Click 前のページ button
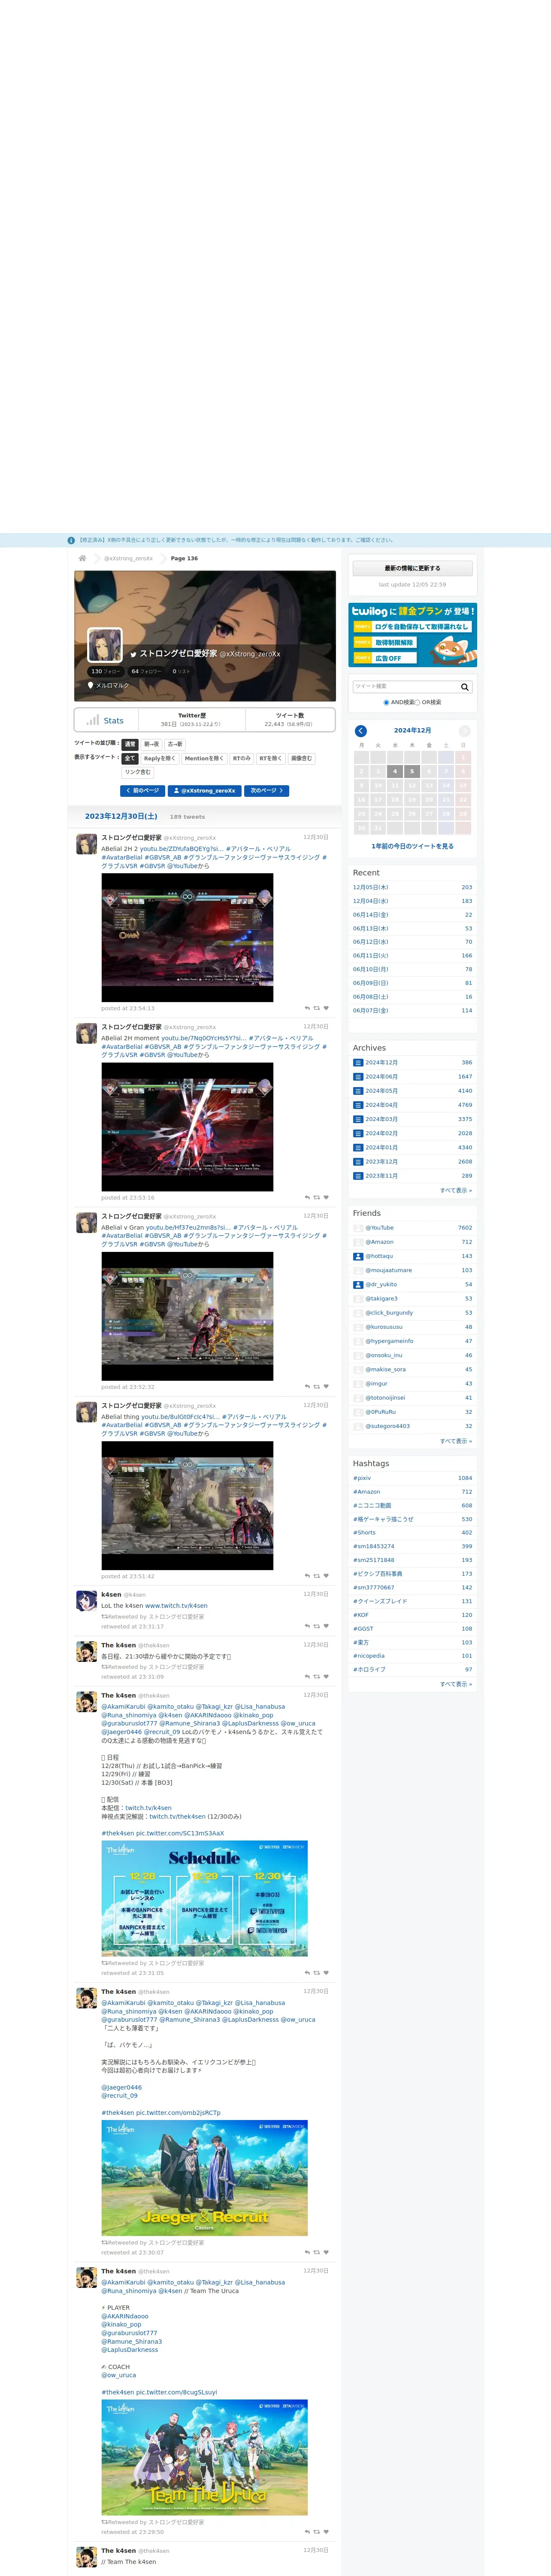 tap(142, 790)
